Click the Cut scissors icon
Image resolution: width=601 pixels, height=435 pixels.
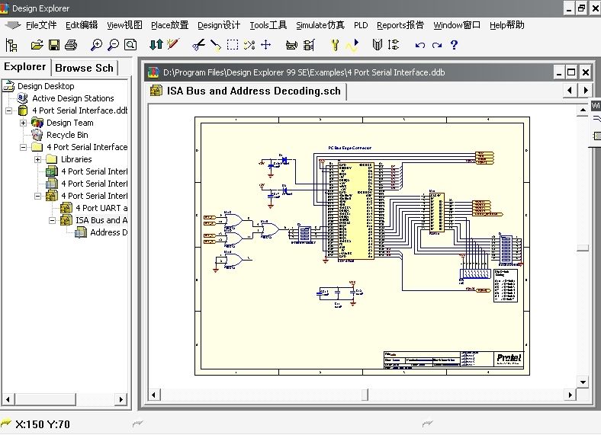point(198,45)
